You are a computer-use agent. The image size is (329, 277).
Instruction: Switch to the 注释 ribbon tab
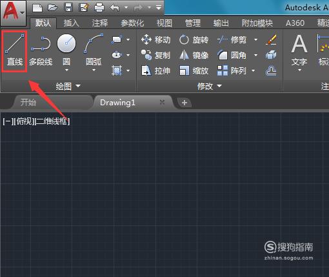[100, 23]
